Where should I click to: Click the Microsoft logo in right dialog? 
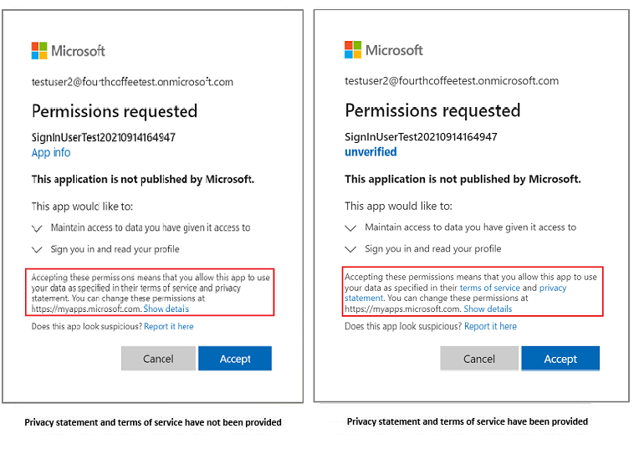[383, 50]
